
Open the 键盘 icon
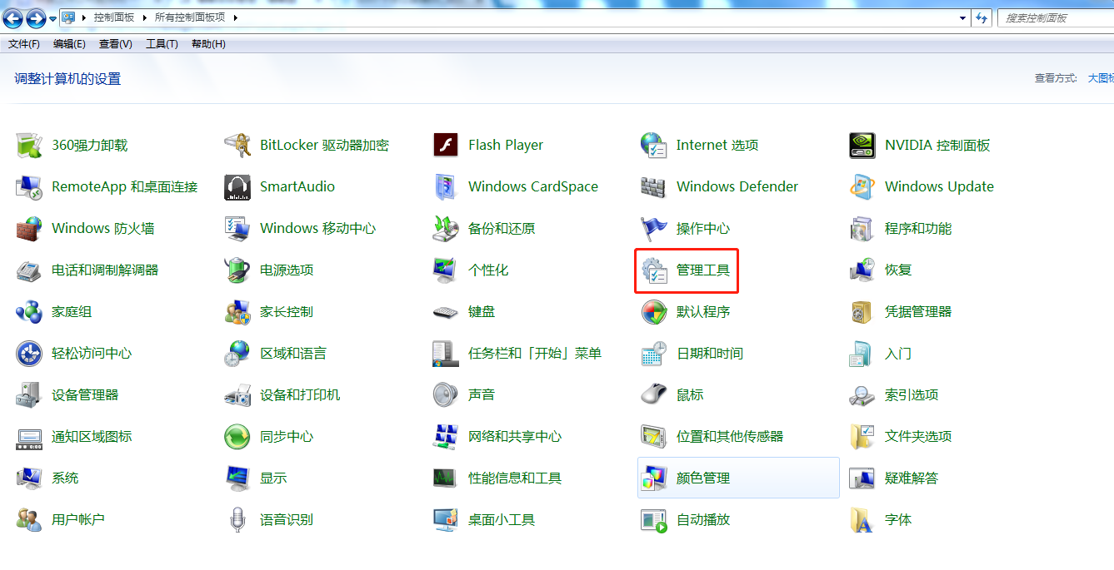(x=446, y=311)
